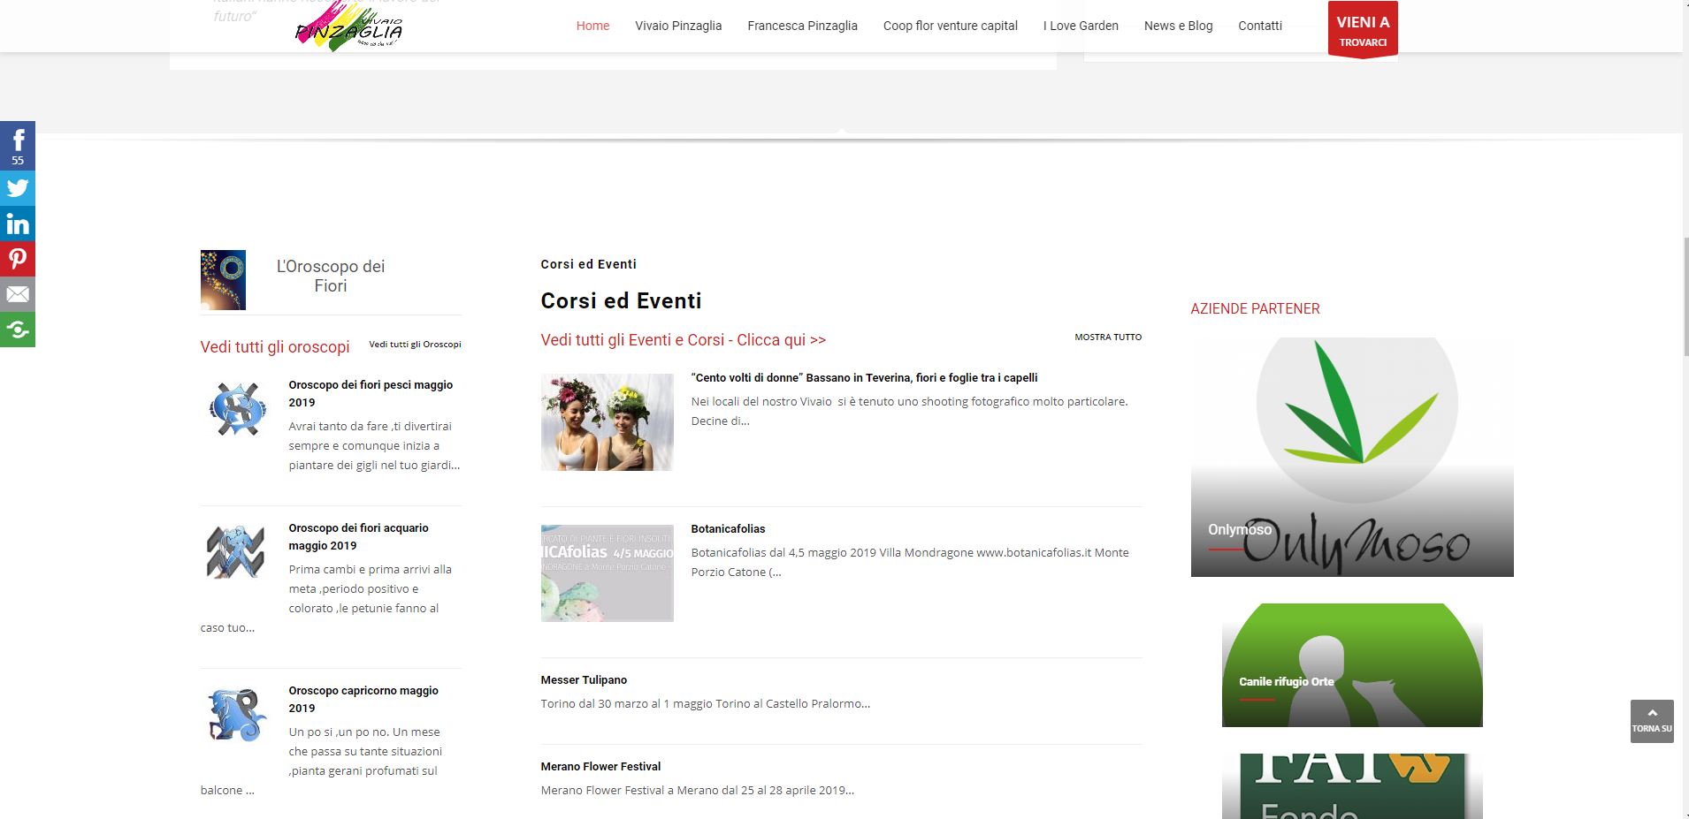
Task: Go back to top with Torna Su
Action: [x=1652, y=721]
